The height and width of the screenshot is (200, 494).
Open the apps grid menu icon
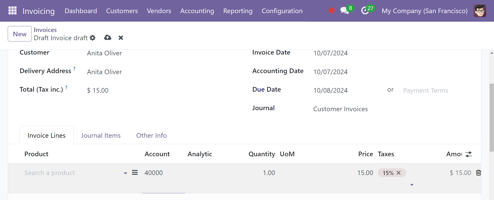coord(12,11)
